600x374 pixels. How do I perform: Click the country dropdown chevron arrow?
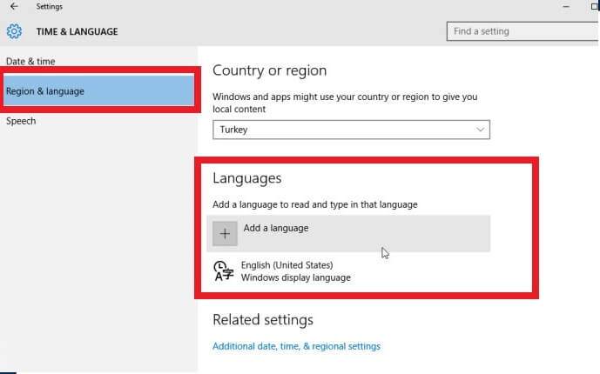click(480, 130)
